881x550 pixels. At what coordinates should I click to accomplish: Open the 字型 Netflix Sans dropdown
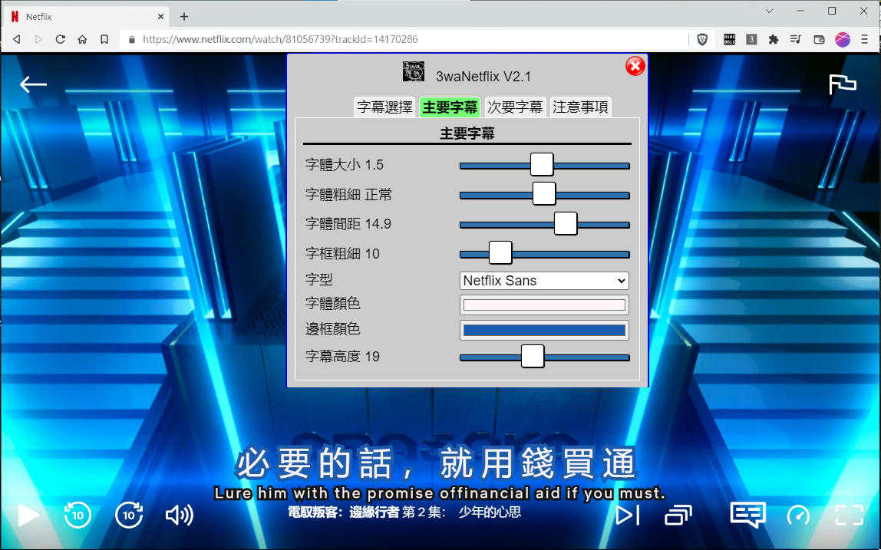click(544, 280)
